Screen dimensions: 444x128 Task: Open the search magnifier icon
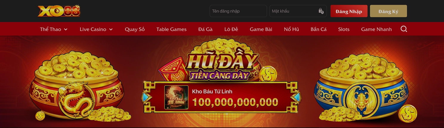tap(404, 29)
